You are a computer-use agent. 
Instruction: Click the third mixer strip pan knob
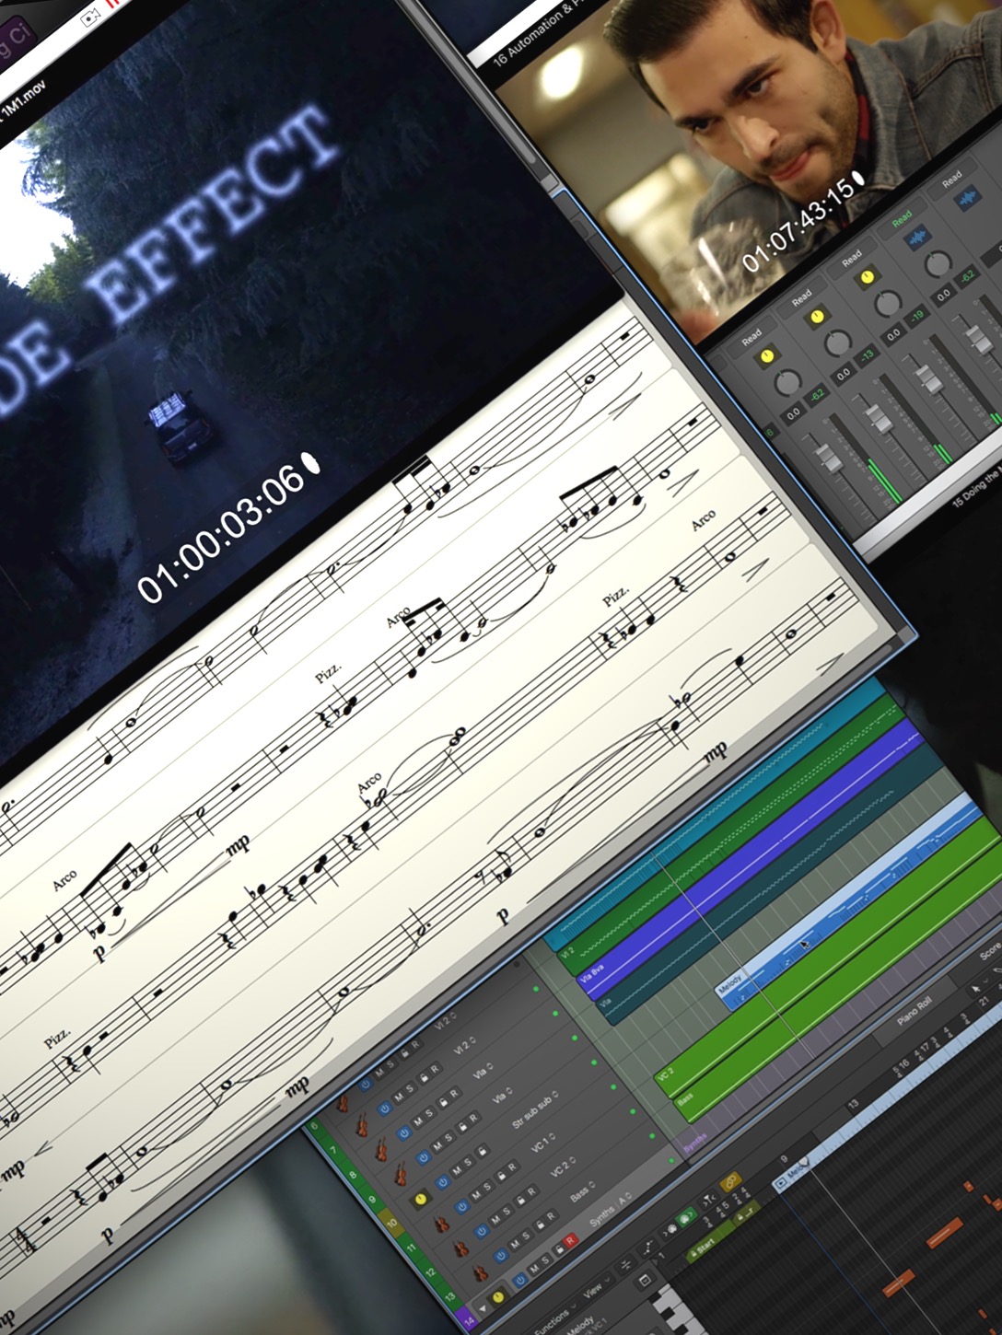pos(888,302)
